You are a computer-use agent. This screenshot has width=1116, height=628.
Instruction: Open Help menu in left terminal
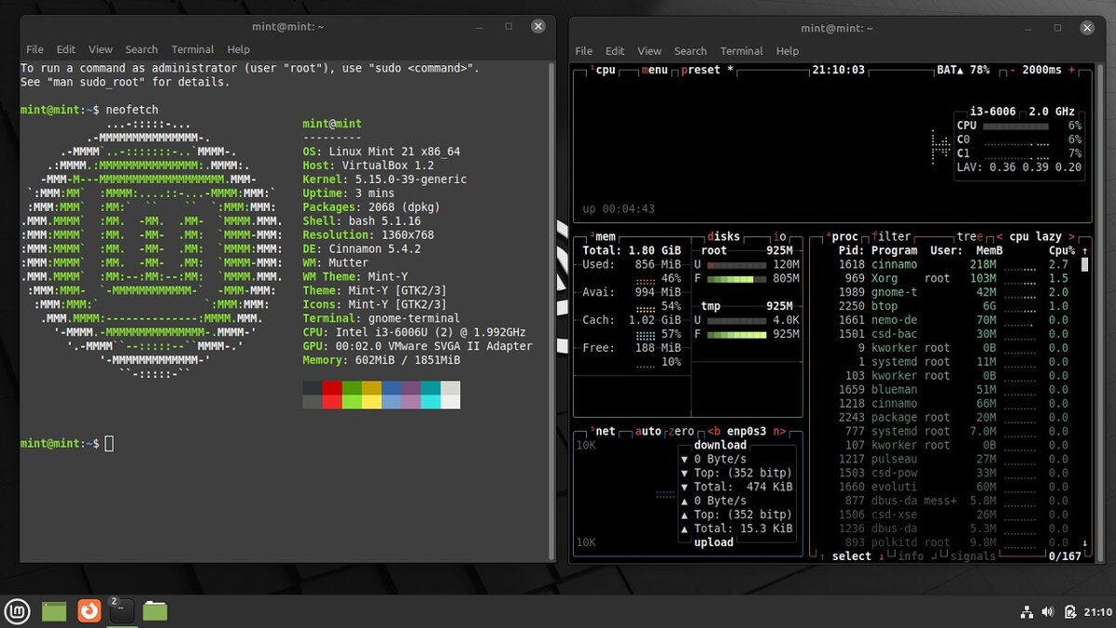(238, 49)
